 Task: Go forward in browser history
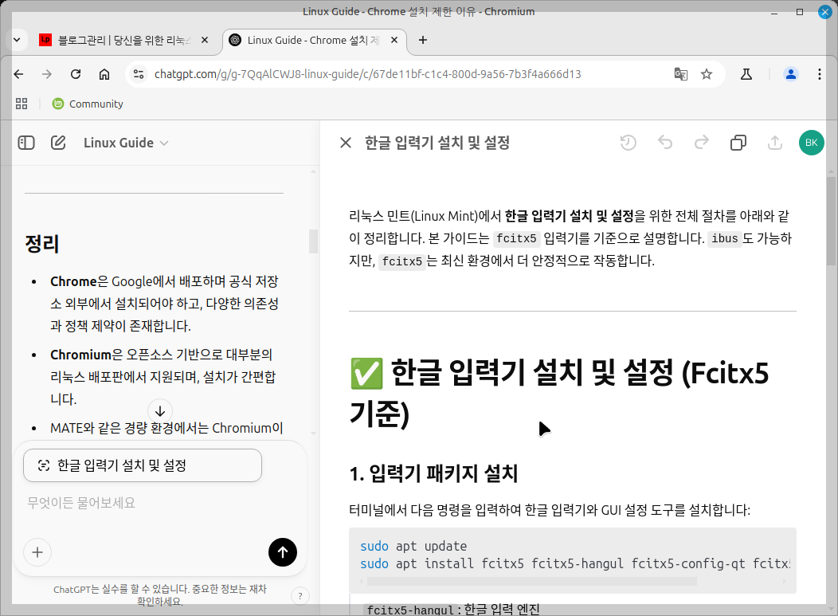pyautogui.click(x=47, y=74)
